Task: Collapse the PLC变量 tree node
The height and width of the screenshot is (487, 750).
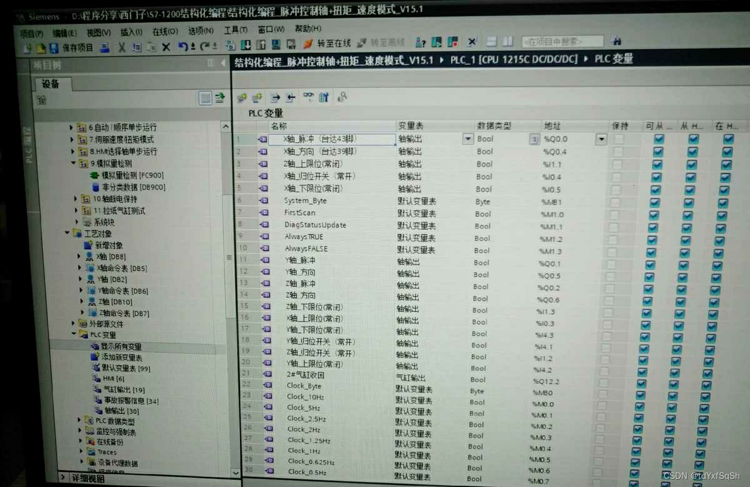Action: pos(74,335)
